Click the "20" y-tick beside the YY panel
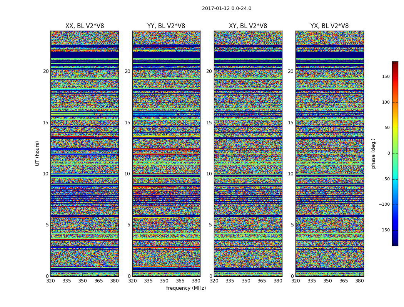The width and height of the screenshot is (404, 307). pos(127,71)
